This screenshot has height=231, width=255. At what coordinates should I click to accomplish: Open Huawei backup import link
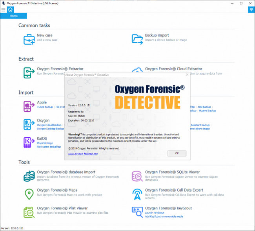(x=208, y=111)
